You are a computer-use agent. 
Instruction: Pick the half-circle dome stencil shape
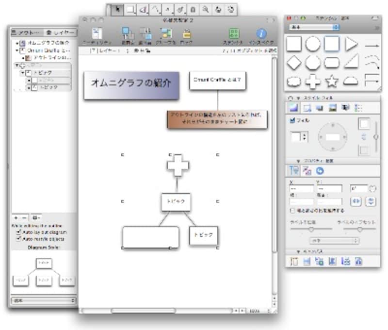click(x=351, y=81)
